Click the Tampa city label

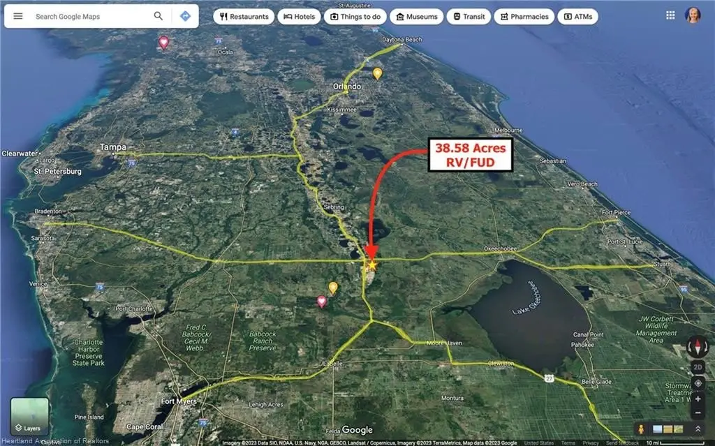[x=112, y=147]
